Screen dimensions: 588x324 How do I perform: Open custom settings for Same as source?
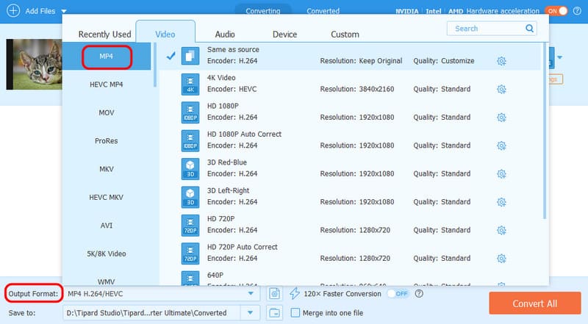[501, 61]
